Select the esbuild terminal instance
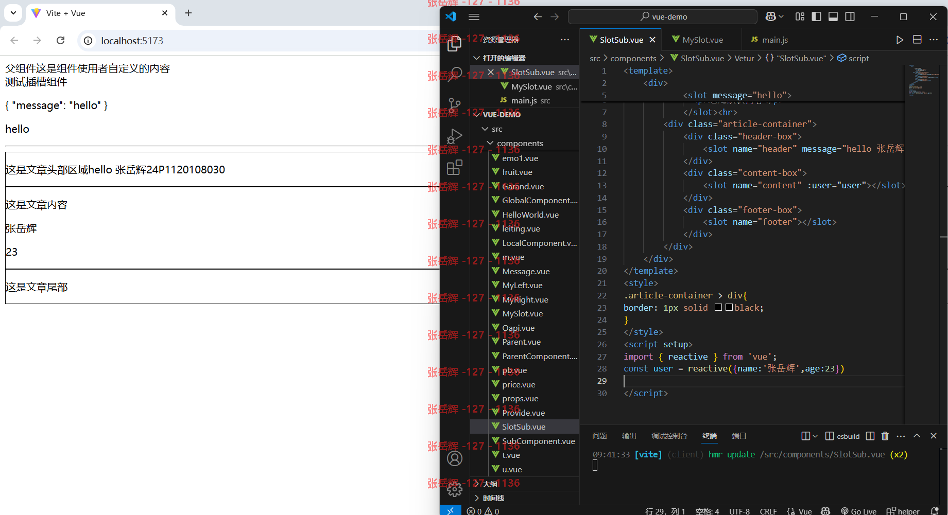 coord(842,436)
